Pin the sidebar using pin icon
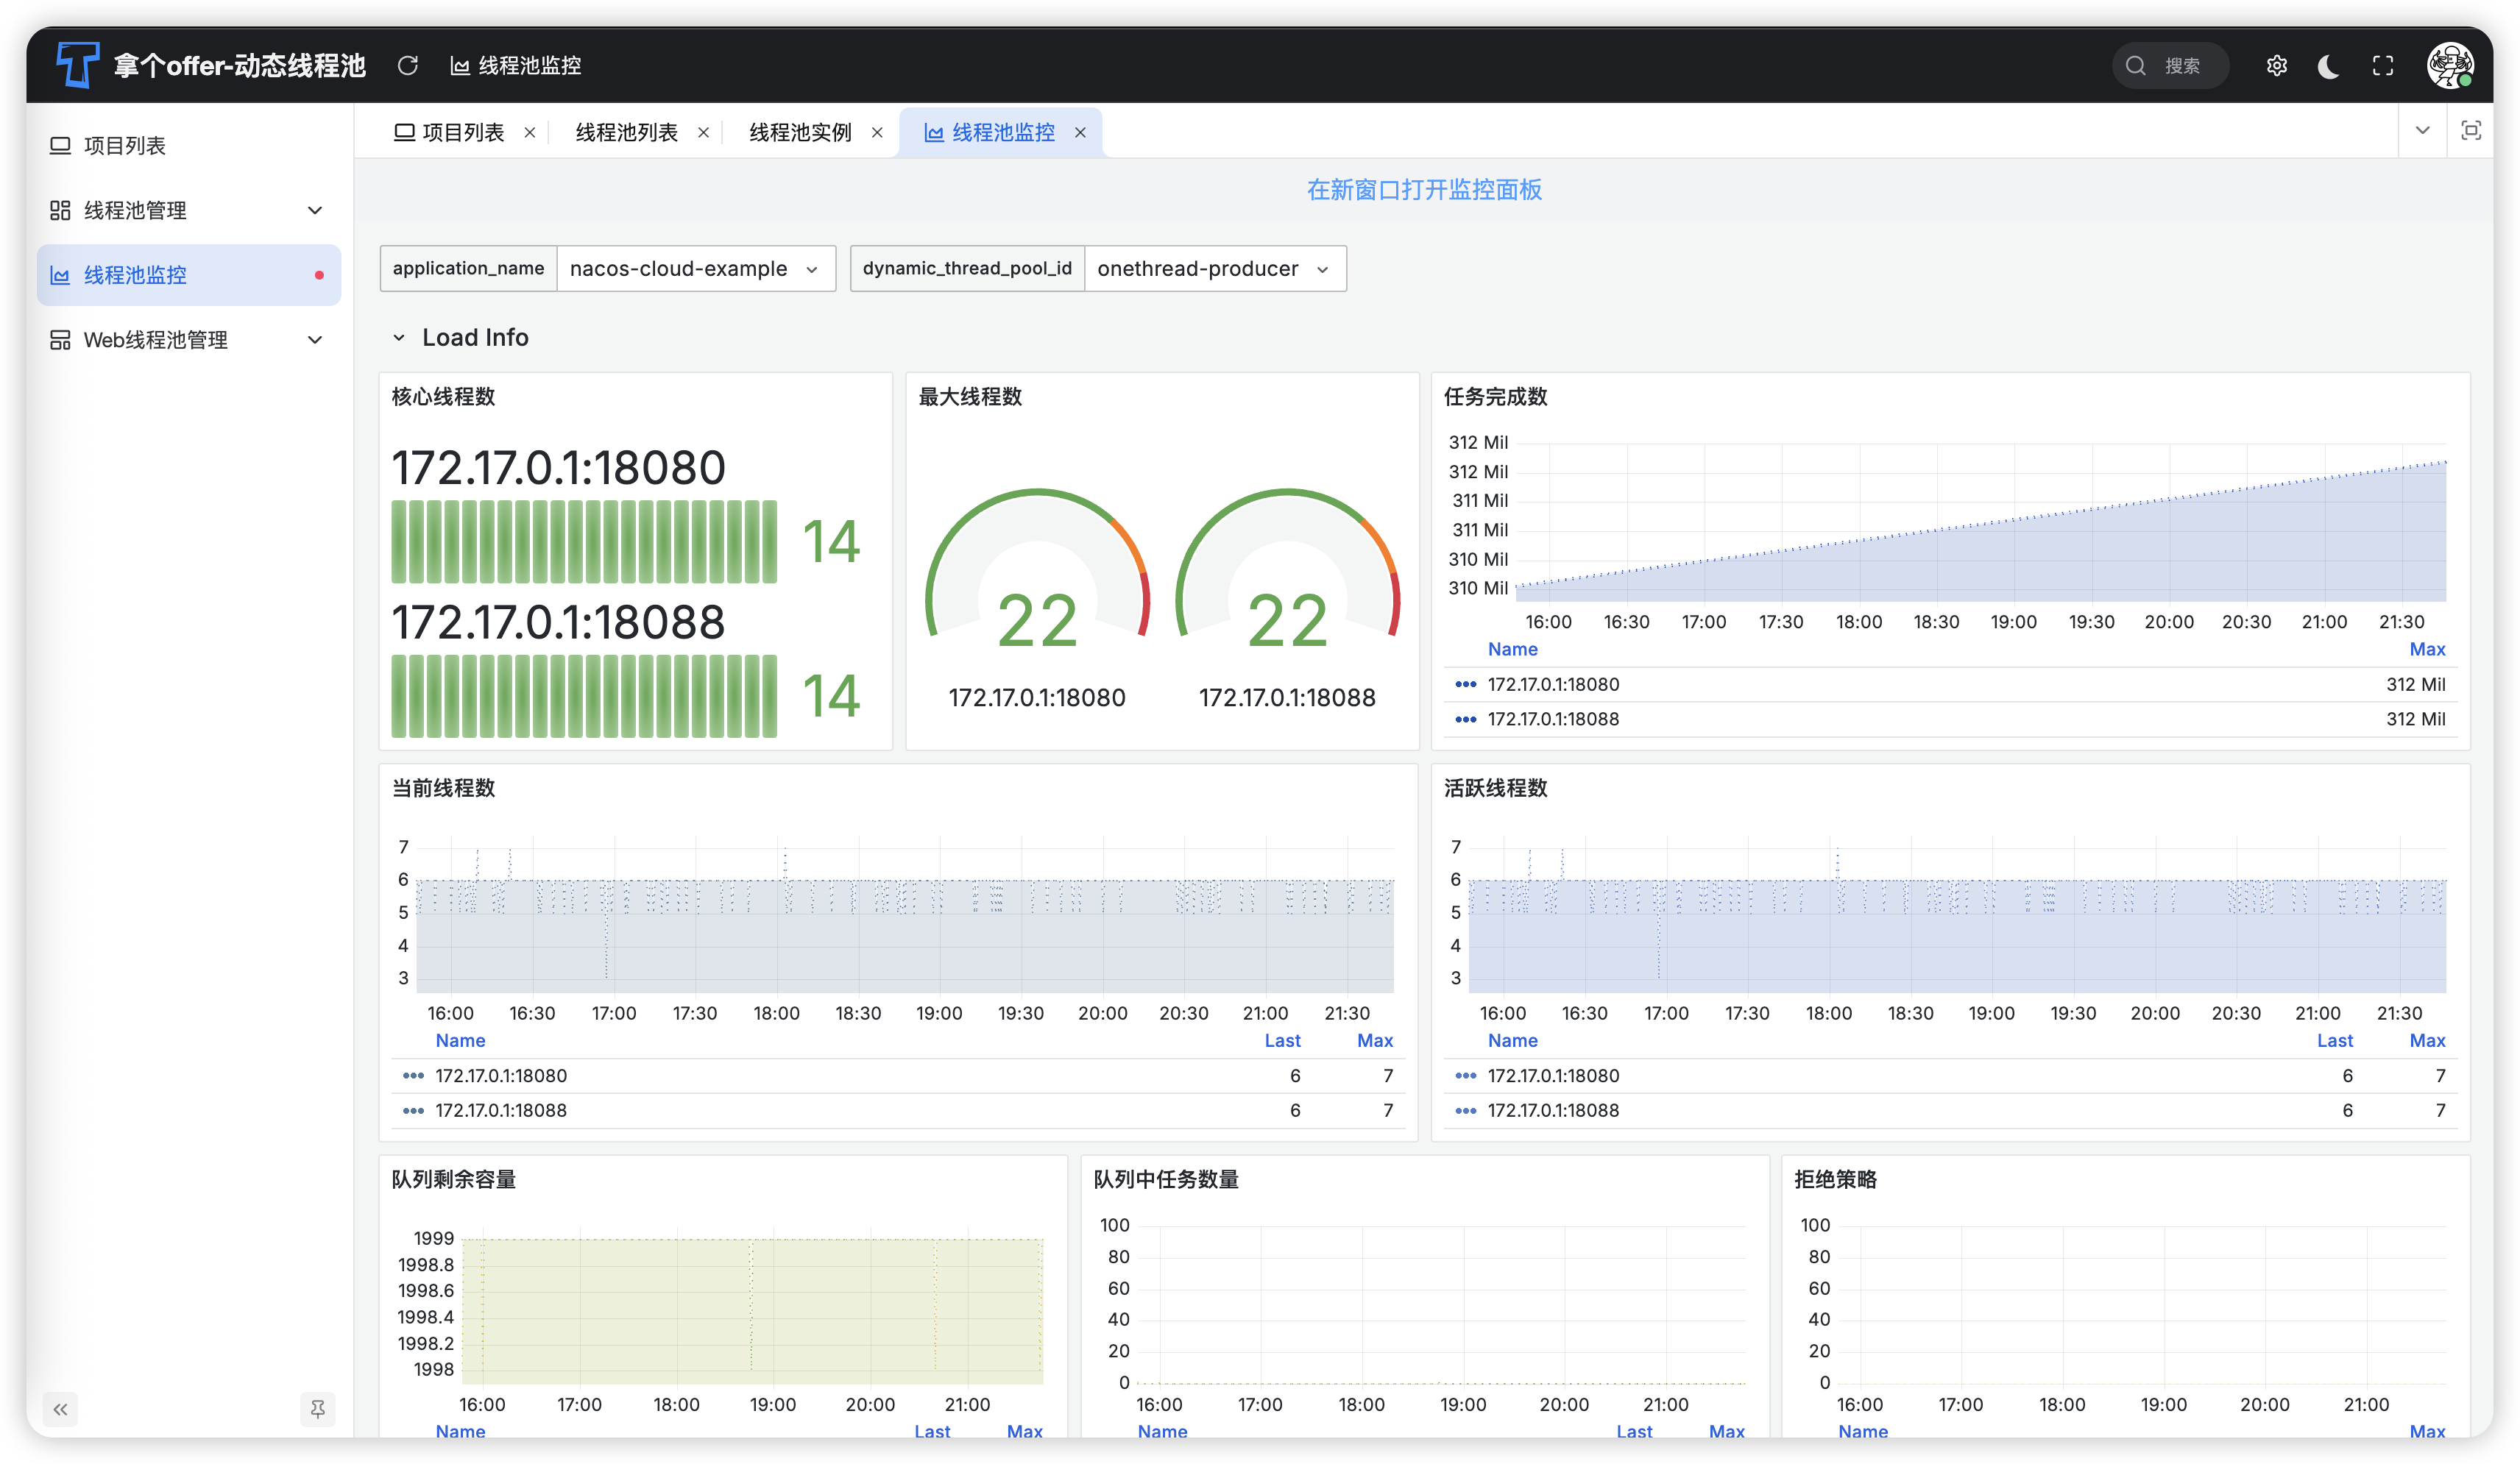Viewport: 2520px width, 1464px height. (317, 1409)
